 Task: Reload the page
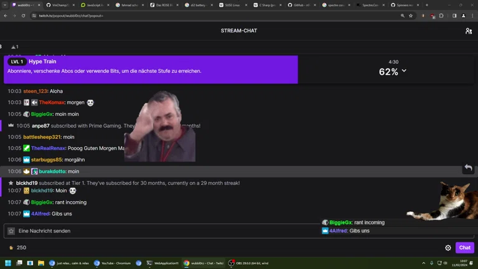pyautogui.click(x=23, y=16)
